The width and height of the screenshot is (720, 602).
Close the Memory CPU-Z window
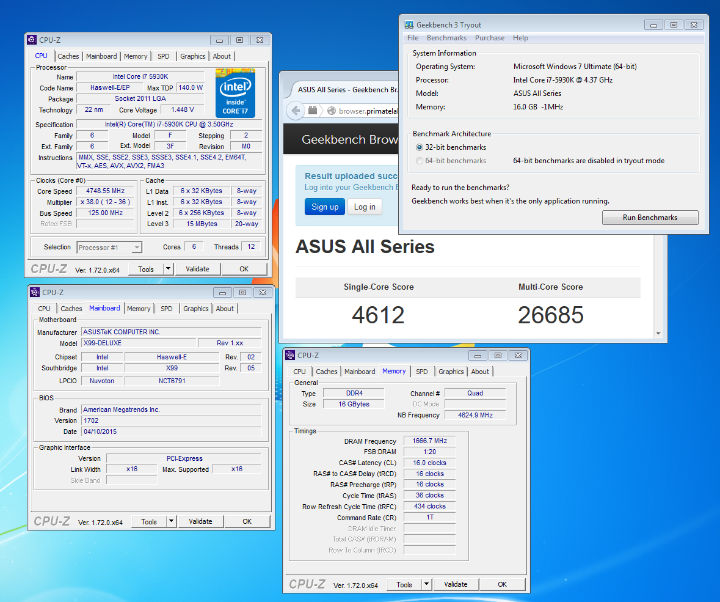click(x=518, y=355)
